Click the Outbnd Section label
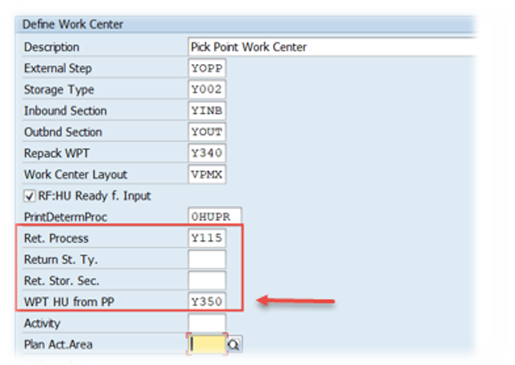This screenshot has width=515, height=365. click(63, 132)
